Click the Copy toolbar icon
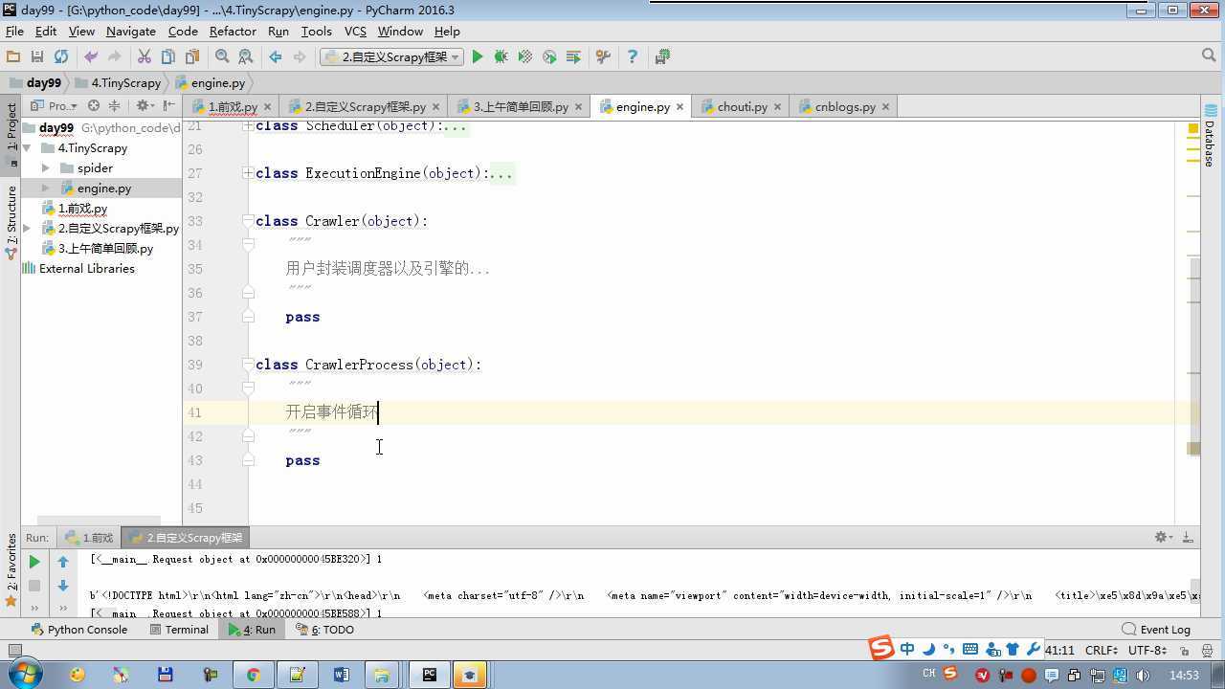Viewport: 1225px width, 689px height. point(168,57)
